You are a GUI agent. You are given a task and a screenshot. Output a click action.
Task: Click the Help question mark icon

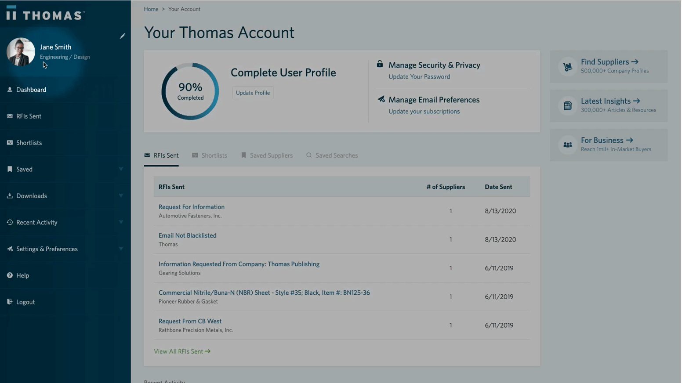[10, 275]
